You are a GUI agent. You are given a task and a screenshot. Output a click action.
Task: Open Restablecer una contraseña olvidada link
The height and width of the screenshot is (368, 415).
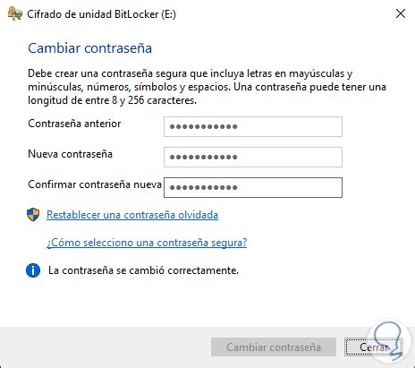click(132, 215)
